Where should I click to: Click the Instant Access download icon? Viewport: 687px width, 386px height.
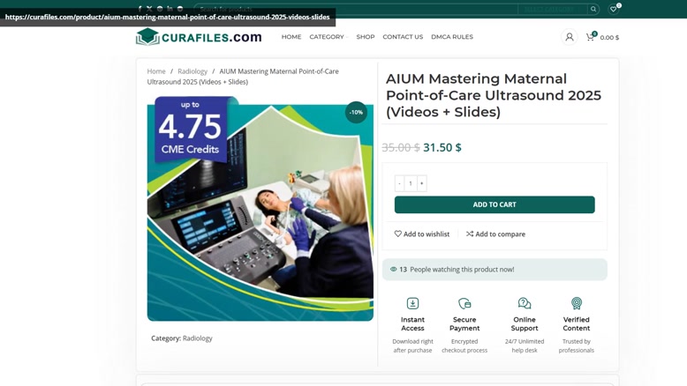412,303
